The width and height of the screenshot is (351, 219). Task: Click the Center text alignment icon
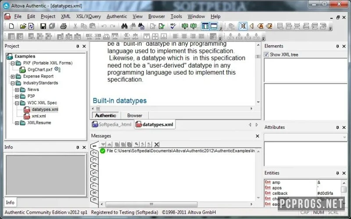[x=184, y=36]
